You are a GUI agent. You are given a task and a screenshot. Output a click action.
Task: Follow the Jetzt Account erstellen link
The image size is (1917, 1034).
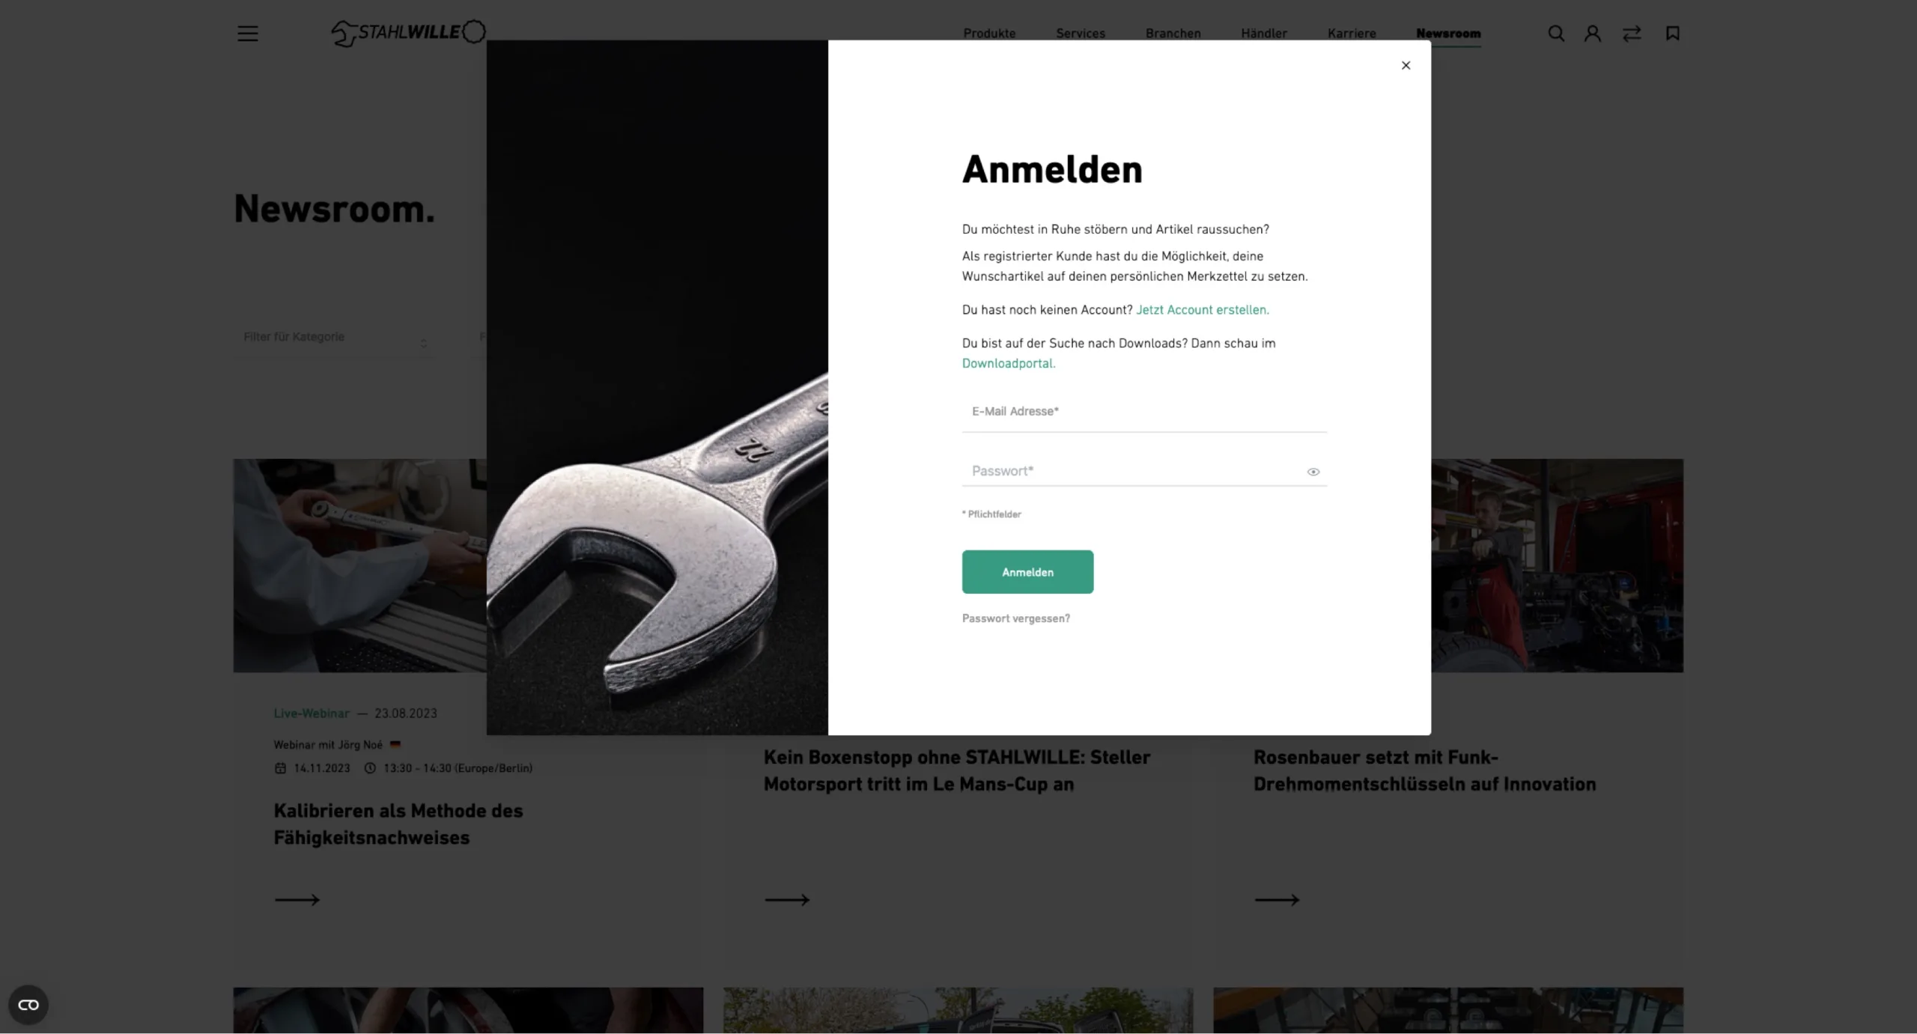pyautogui.click(x=1203, y=310)
